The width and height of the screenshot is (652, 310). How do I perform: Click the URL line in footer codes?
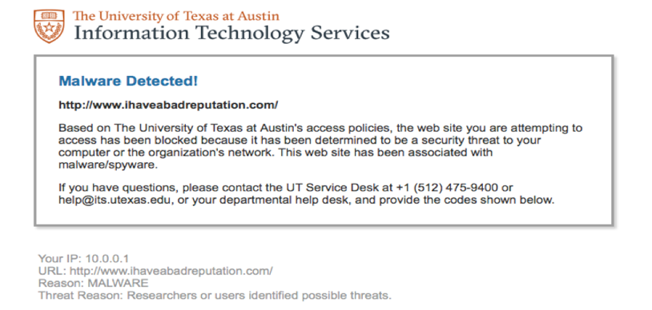point(155,271)
